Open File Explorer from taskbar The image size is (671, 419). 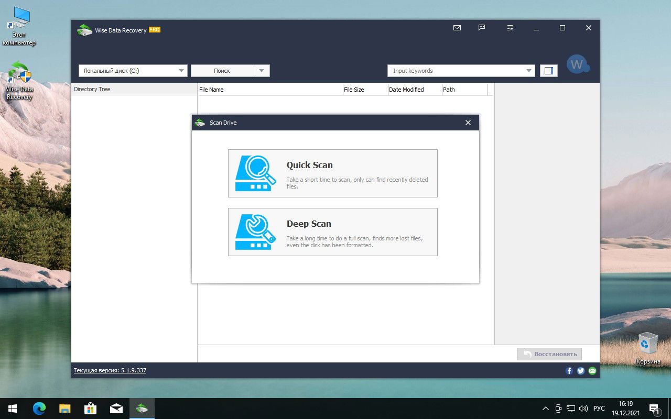tap(64, 408)
